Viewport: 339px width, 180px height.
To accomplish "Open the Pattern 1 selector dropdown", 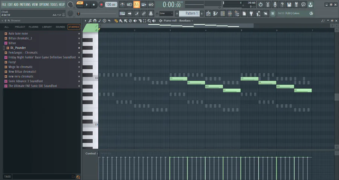I will 189,14.
